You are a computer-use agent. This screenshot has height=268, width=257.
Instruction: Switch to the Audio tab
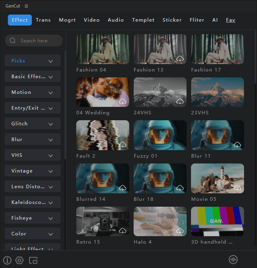coord(116,20)
